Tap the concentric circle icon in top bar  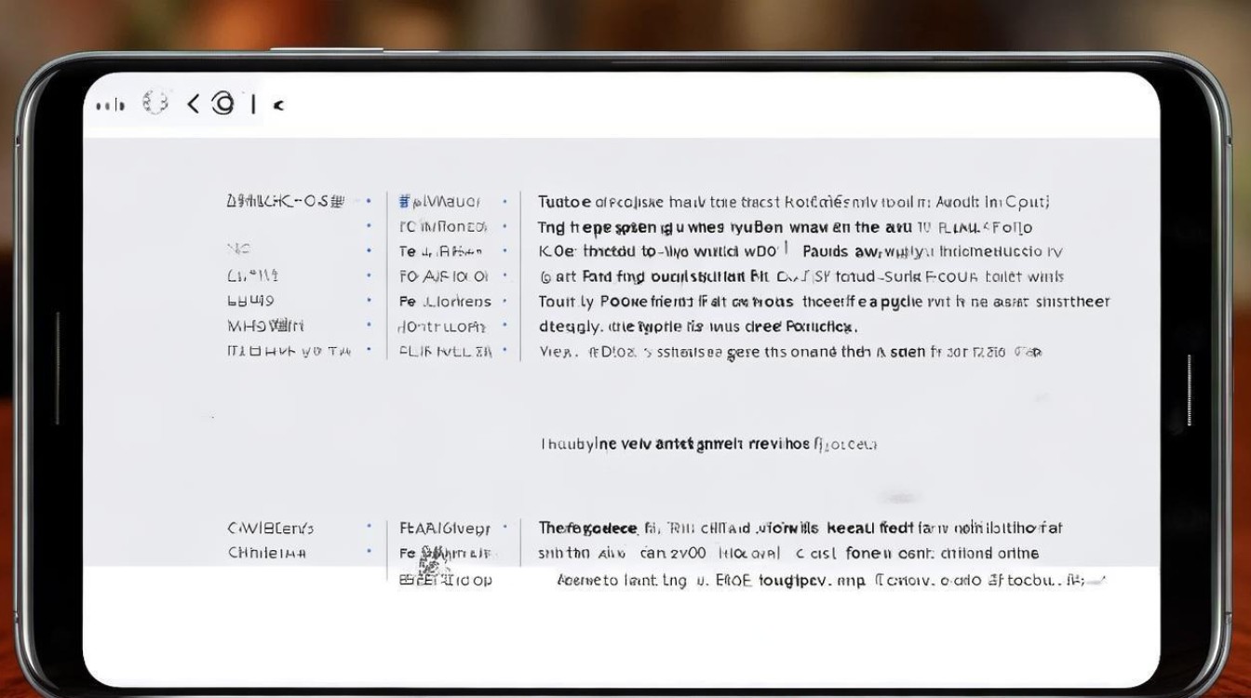[x=223, y=104]
